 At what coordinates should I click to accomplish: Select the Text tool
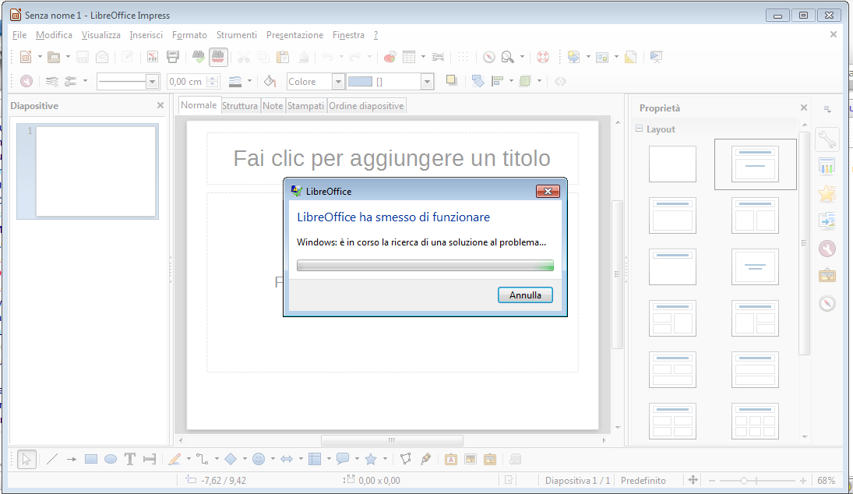coord(130,459)
